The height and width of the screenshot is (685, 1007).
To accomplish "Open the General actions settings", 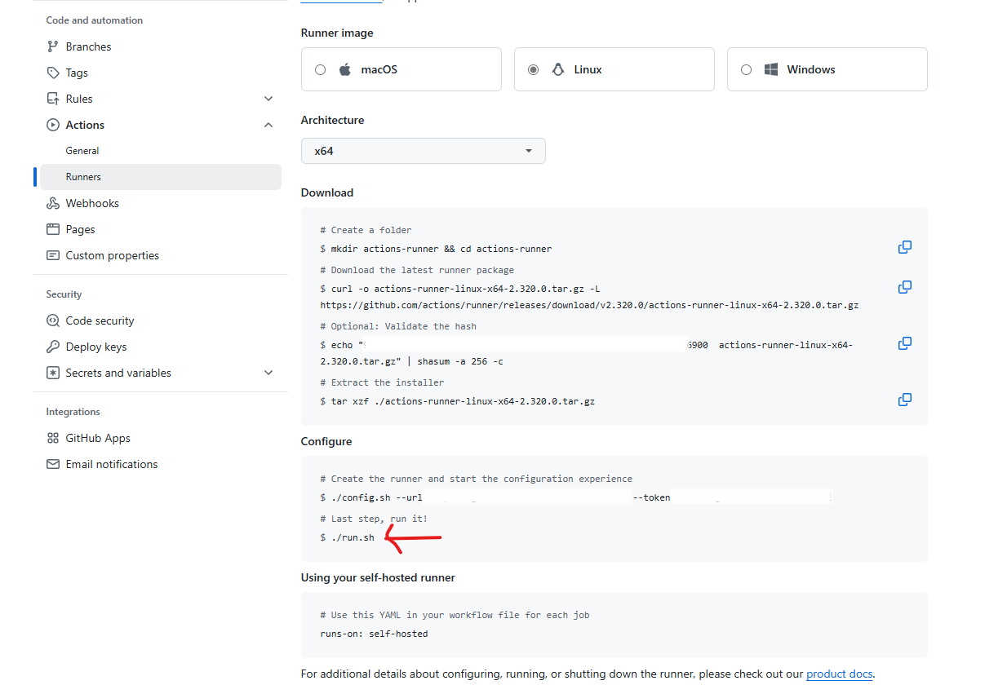I will pos(82,151).
